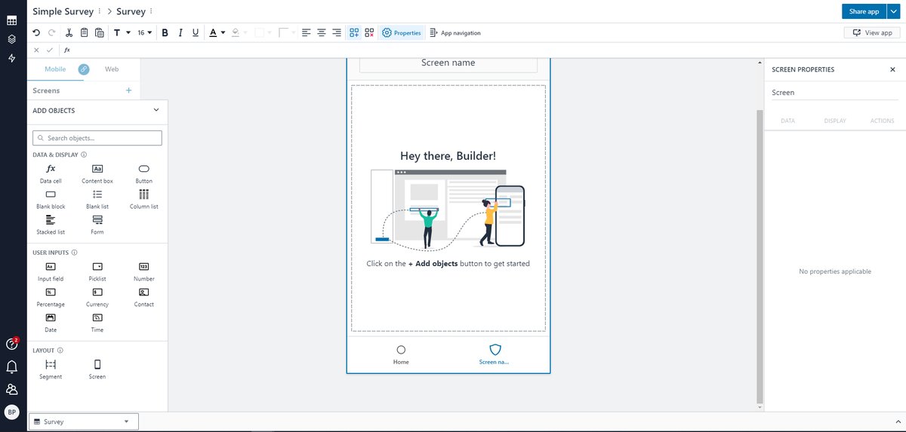The width and height of the screenshot is (906, 432).
Task: Click the paste clipboard icon
Action: [x=99, y=32]
